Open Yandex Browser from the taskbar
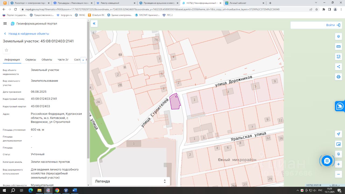Image resolution: width=345 pixels, height=194 pixels. 66,190
